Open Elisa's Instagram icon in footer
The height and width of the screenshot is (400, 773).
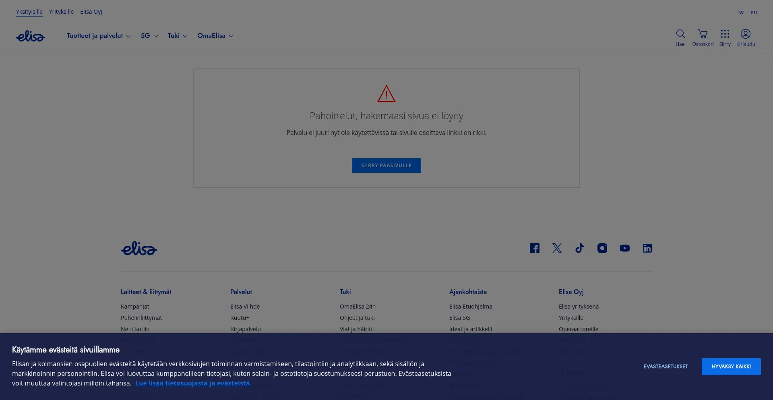coord(602,248)
